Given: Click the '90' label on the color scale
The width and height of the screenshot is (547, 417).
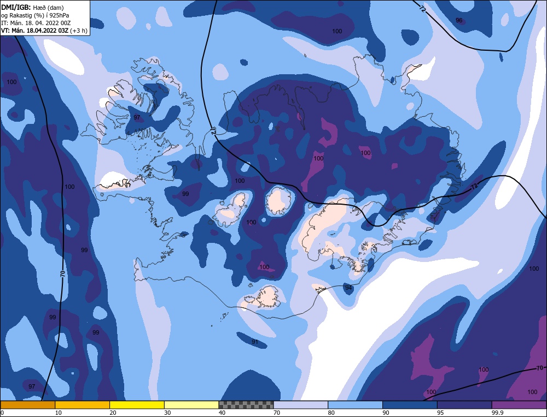Looking at the screenshot, I should tap(386, 413).
